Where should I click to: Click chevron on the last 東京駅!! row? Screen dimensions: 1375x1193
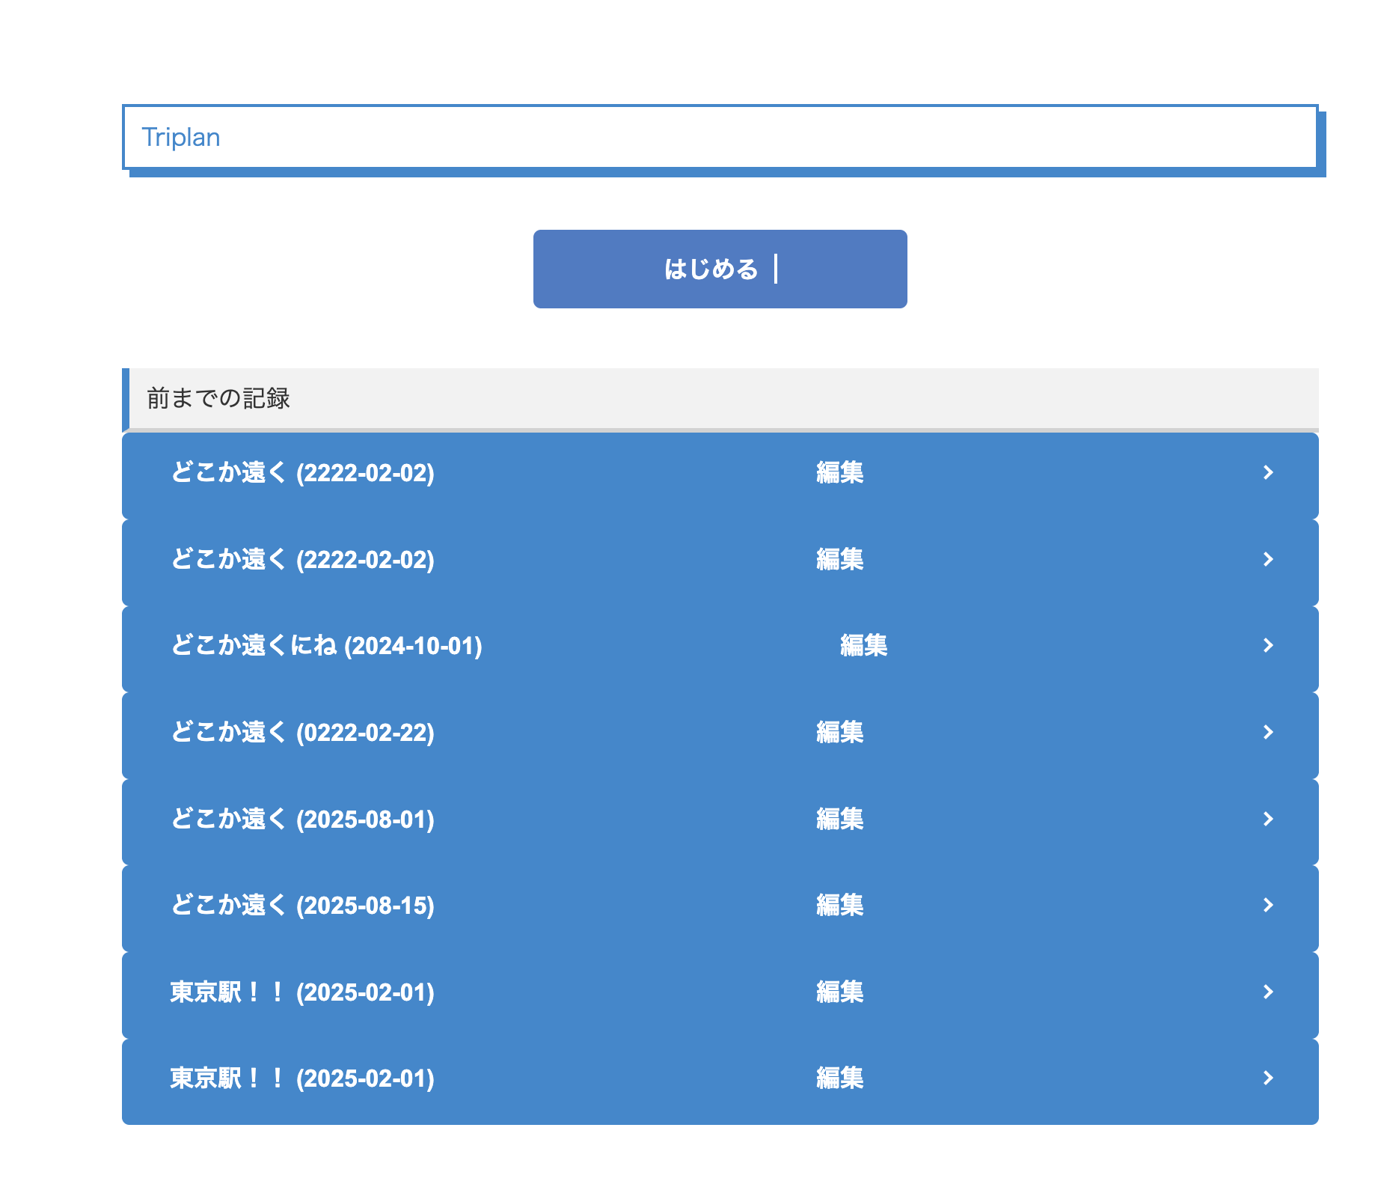1267,1078
